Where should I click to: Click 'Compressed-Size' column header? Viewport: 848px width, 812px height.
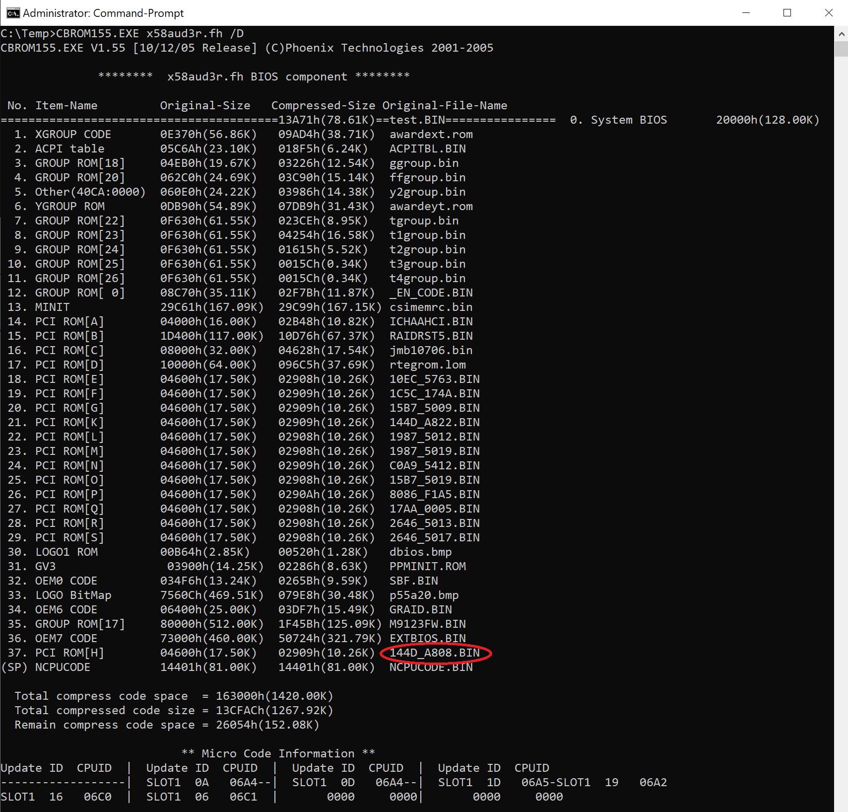click(x=323, y=105)
